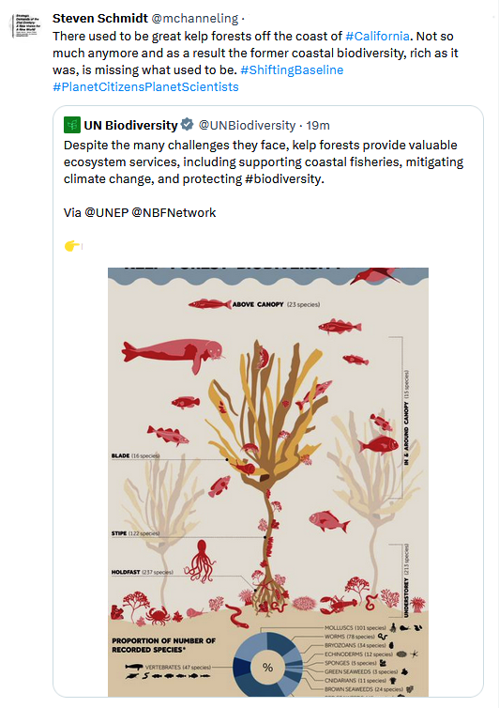Screen dimensions: 499x708
Task: Click the red seal illustration in infographic
Action: [x=174, y=355]
